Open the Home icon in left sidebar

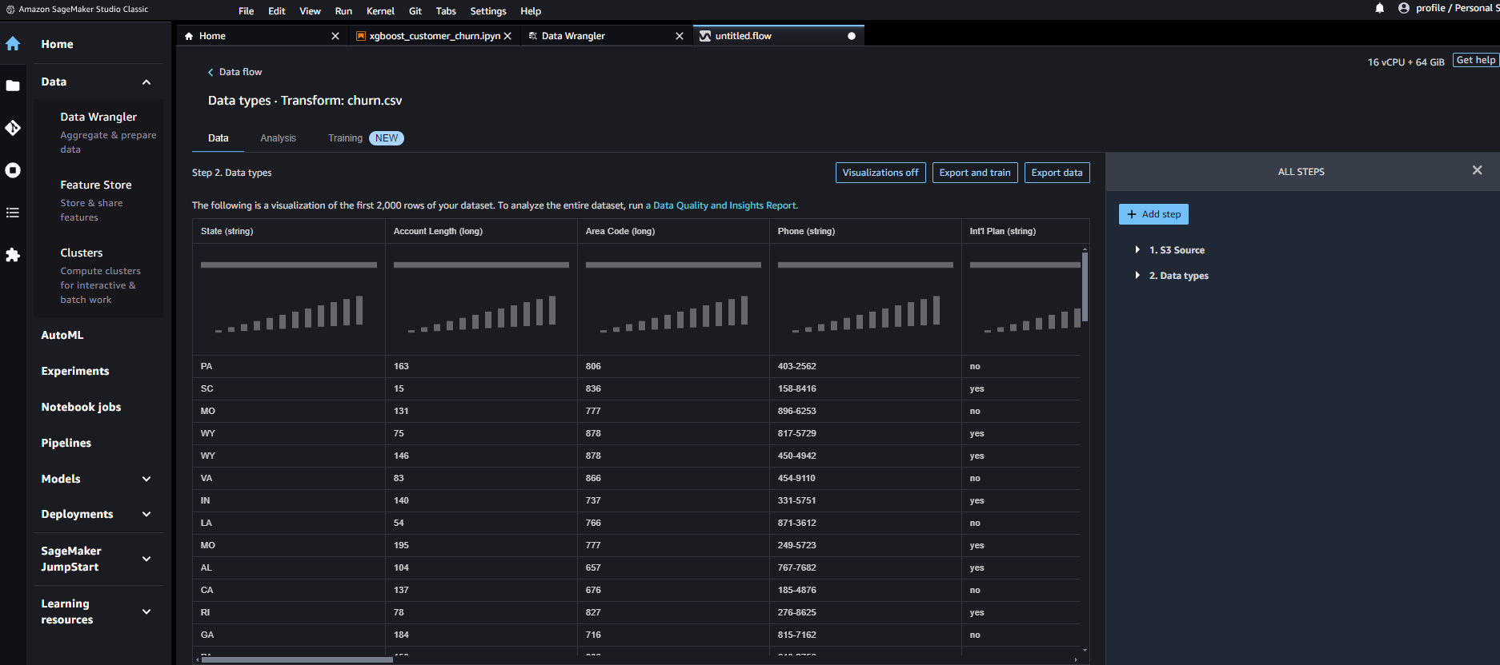click(x=13, y=44)
